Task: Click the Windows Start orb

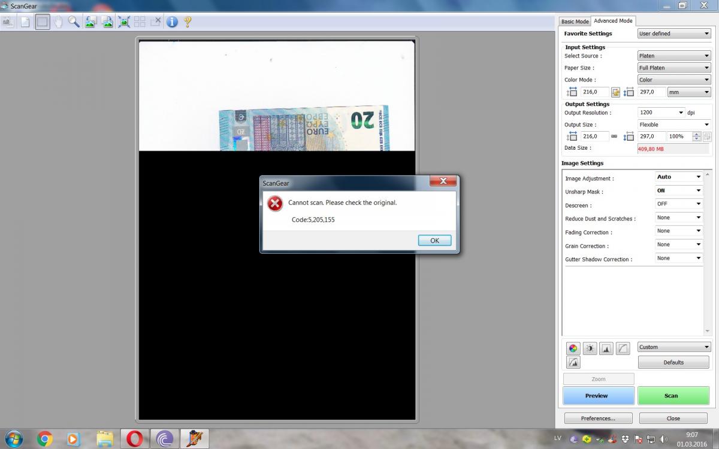Action: (13, 439)
